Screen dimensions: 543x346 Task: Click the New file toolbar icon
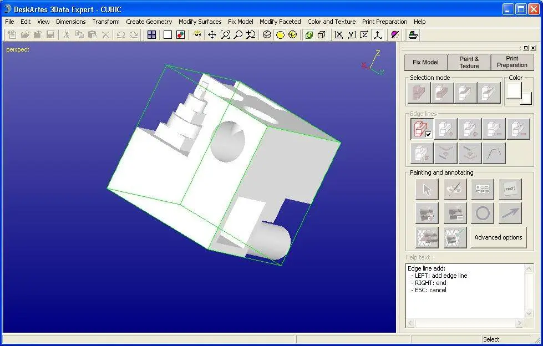tap(12, 34)
